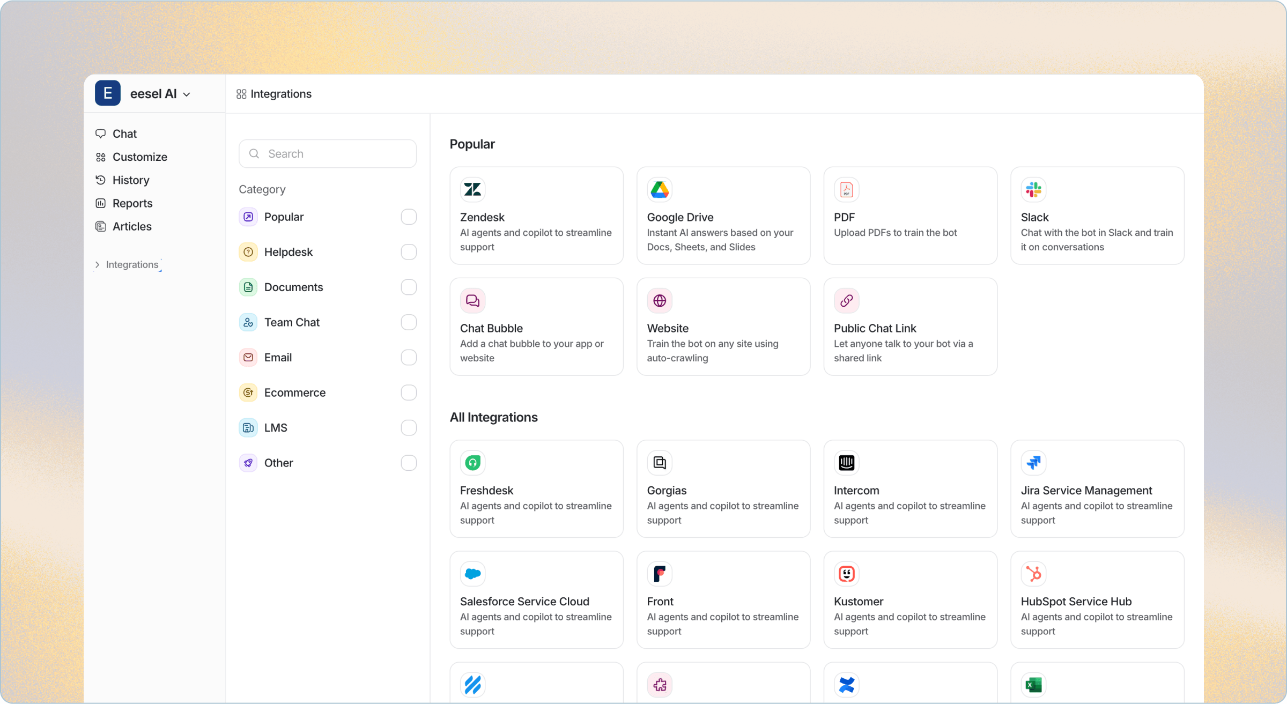This screenshot has width=1287, height=704.
Task: Click the Confluence logo icon
Action: pos(846,685)
